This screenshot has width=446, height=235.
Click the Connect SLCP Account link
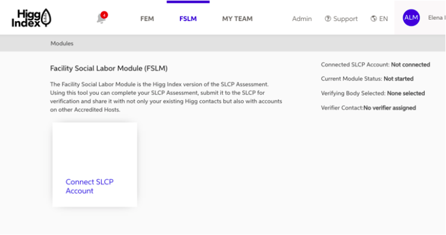coord(89,186)
